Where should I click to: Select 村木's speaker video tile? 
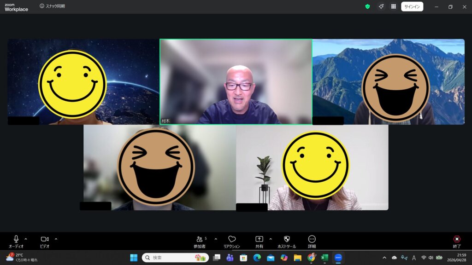coord(236,81)
